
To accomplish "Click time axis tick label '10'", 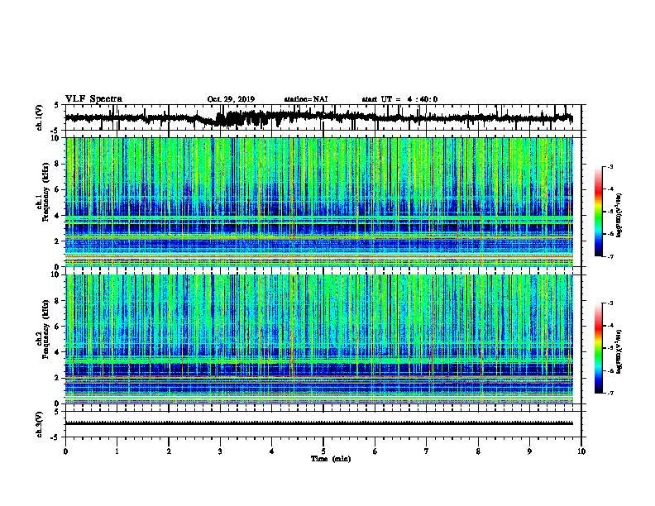I will [581, 451].
